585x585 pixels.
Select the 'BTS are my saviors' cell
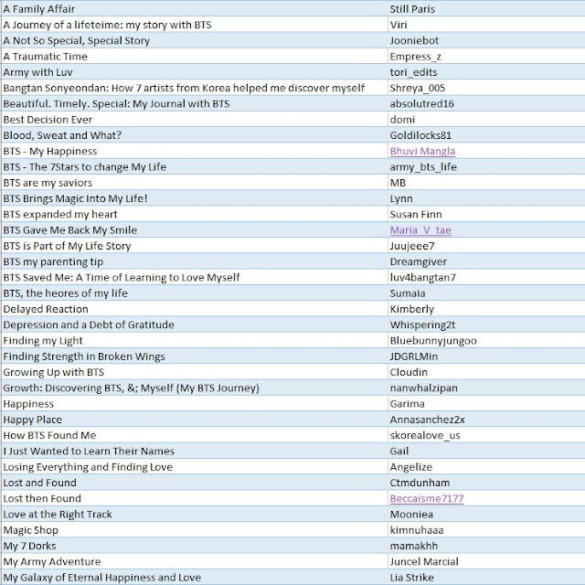(x=195, y=183)
